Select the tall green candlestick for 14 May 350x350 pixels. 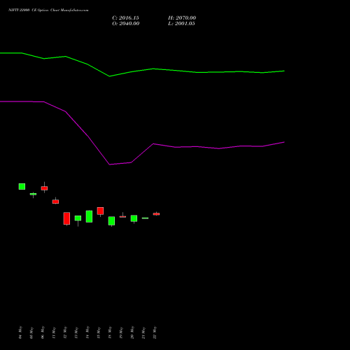click(x=89, y=216)
